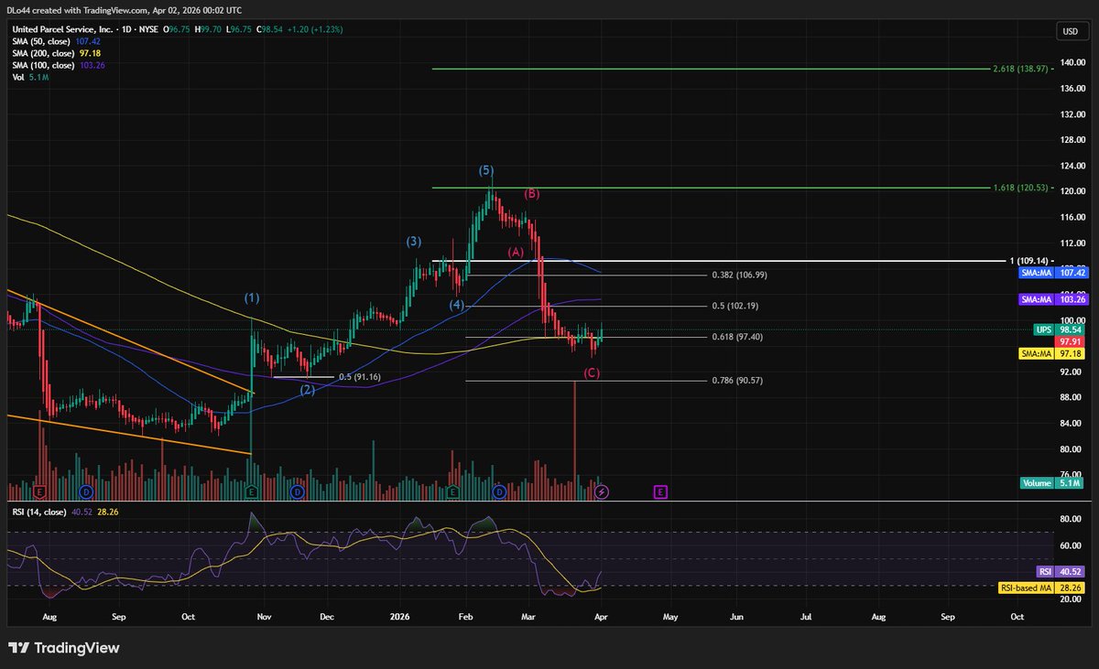The image size is (1099, 669).
Task: Click the TradingView logo
Action: 64,648
